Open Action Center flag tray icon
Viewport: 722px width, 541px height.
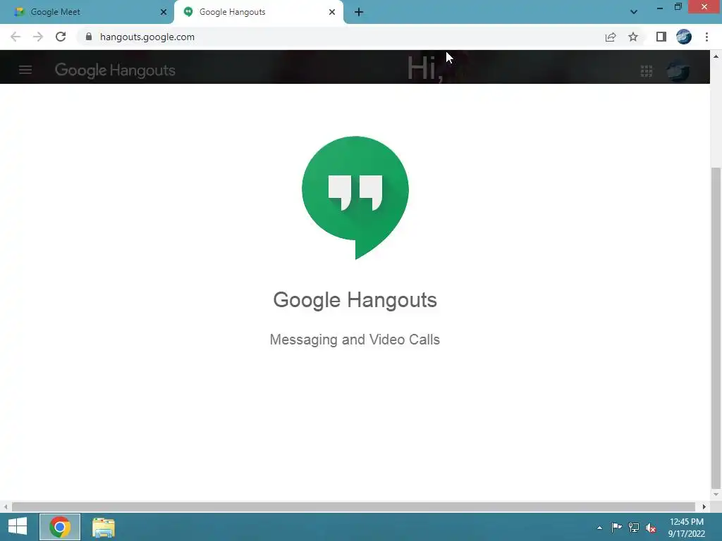tap(616, 527)
